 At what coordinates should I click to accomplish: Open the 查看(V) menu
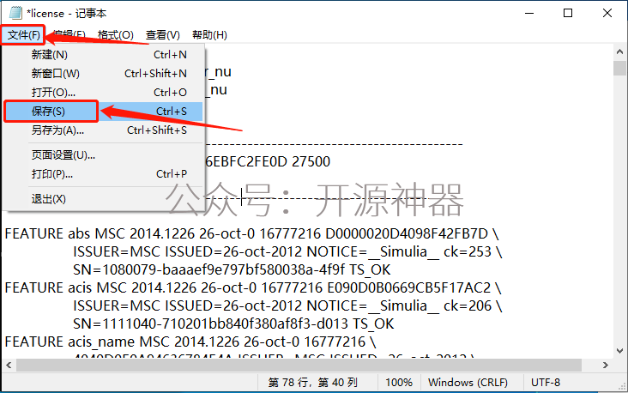pos(163,35)
